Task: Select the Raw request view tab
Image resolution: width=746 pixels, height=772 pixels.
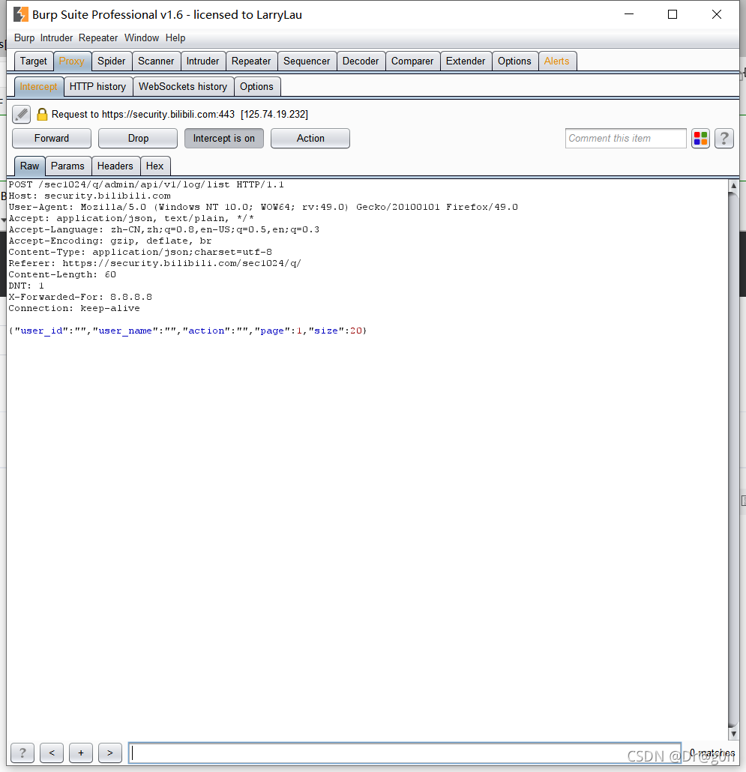Action: [x=29, y=166]
